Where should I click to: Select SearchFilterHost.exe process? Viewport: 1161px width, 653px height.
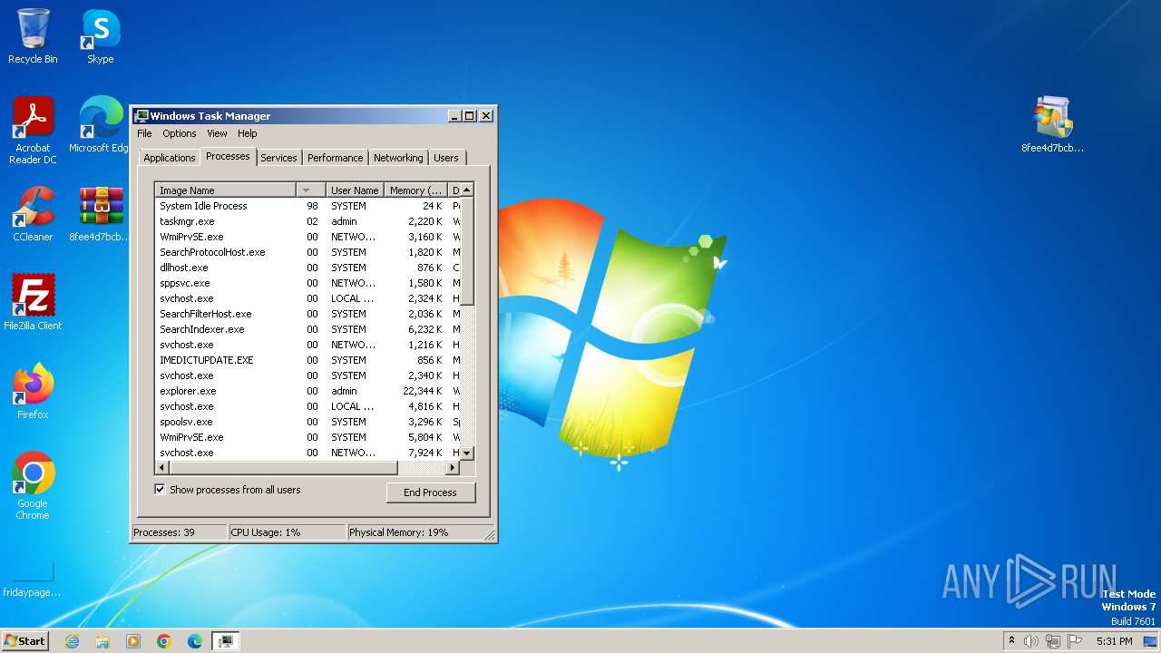tap(307, 314)
